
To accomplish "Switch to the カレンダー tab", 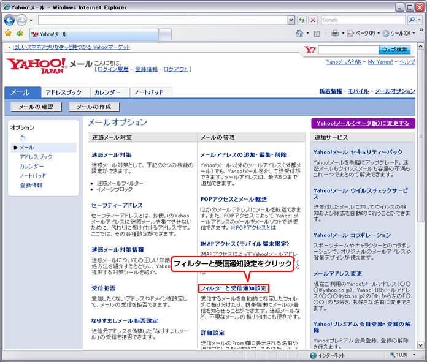I will (x=110, y=92).
